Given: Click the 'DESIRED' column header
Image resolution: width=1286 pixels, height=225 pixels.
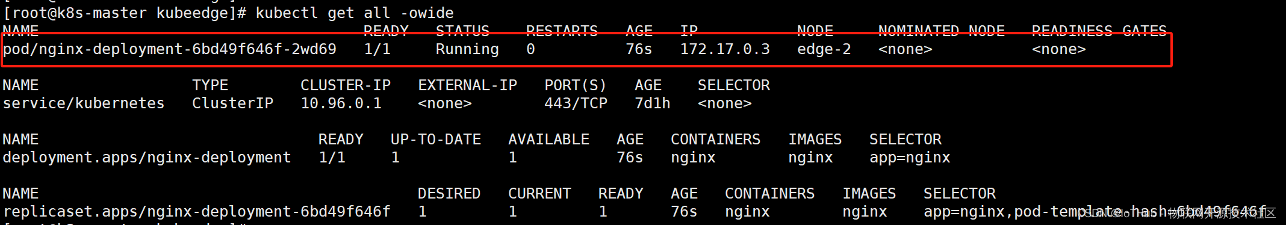Looking at the screenshot, I should 449,194.
